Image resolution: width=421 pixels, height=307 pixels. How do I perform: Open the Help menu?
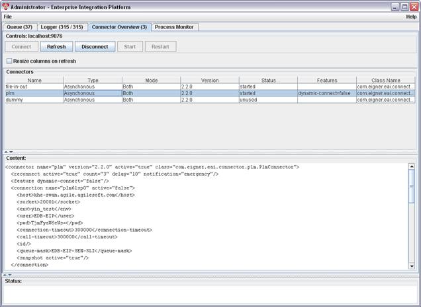coord(411,17)
